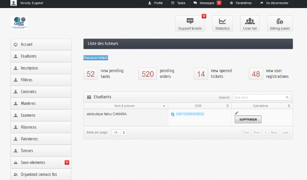Click the search magnifier icon in table

coord(287,97)
